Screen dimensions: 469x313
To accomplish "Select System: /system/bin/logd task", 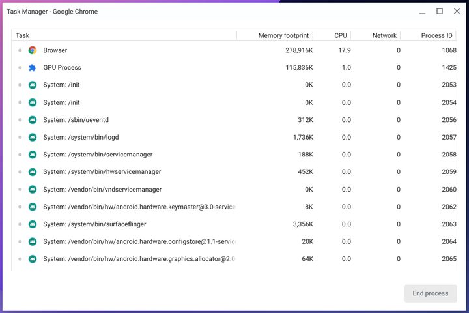I will pos(81,137).
